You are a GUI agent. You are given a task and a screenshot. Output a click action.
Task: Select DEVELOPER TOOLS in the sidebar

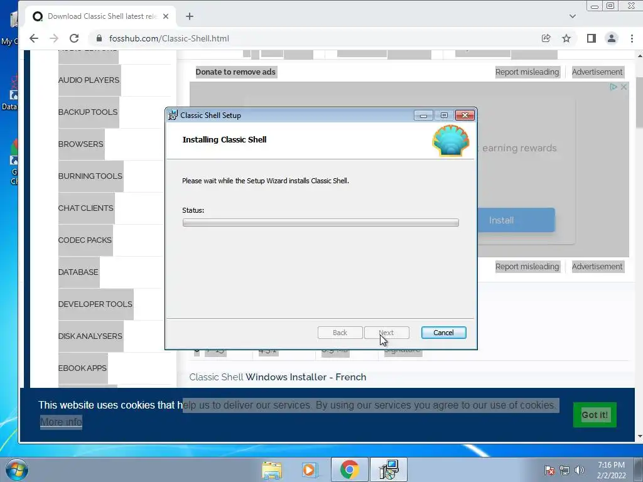pos(95,304)
